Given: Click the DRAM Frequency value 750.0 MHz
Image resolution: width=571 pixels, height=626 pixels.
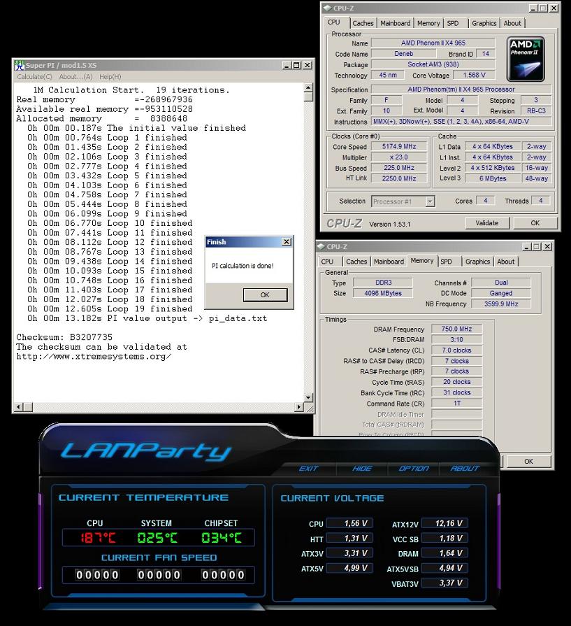Looking at the screenshot, I should pyautogui.click(x=456, y=329).
